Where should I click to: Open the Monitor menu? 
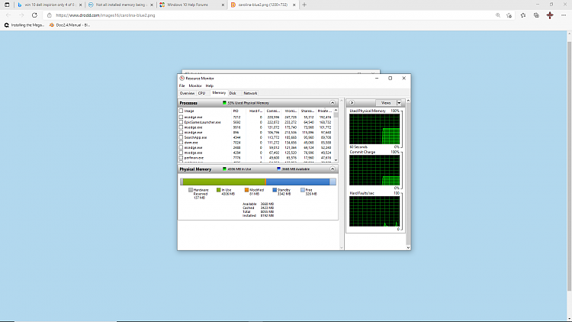pos(195,85)
